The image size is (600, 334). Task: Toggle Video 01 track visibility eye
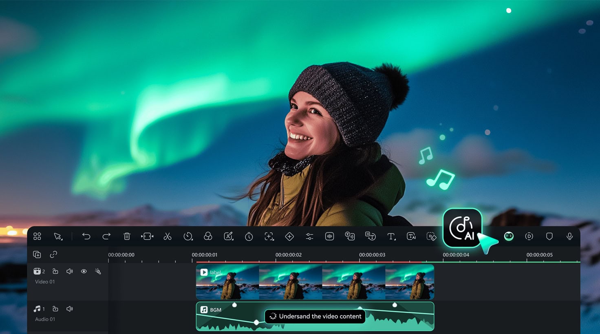click(x=84, y=271)
